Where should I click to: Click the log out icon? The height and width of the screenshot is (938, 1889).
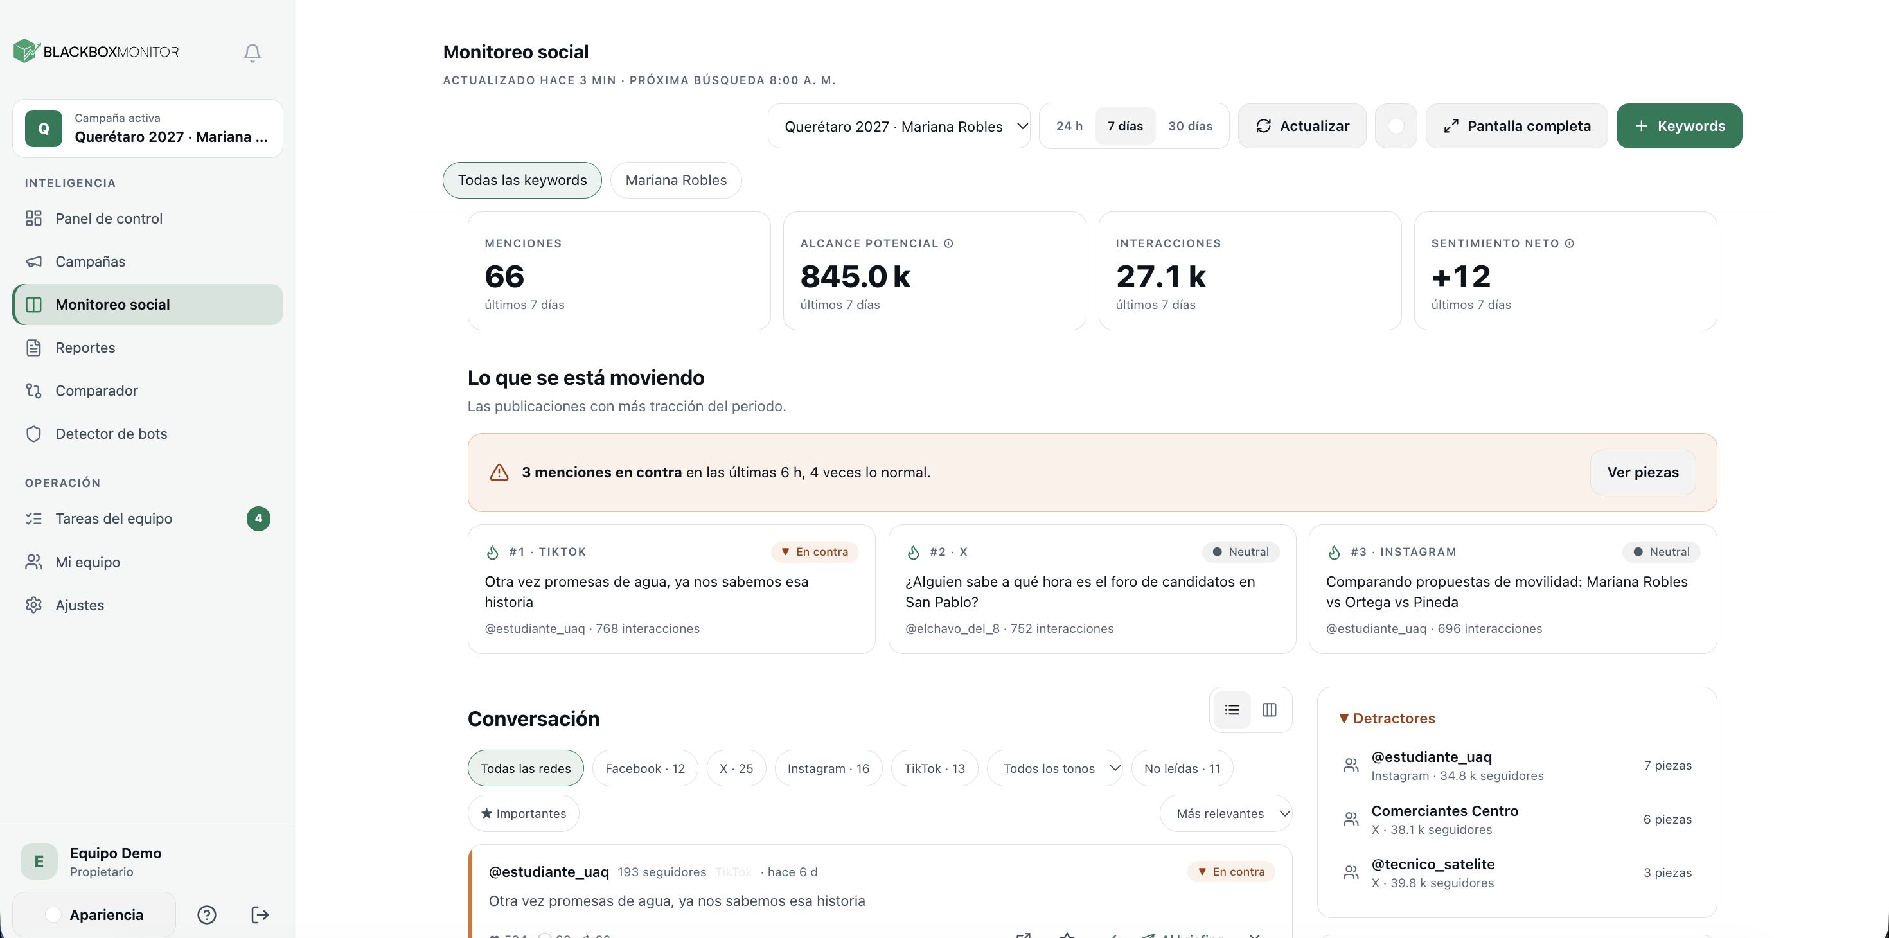(x=260, y=914)
